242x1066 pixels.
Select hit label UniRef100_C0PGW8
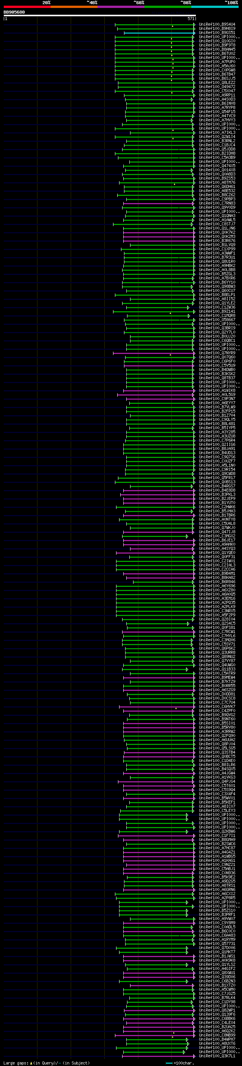tap(217, 70)
